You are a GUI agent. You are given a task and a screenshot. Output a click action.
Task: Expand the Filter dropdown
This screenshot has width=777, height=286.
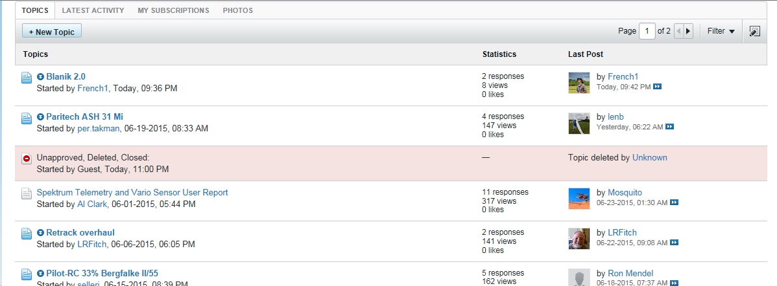[x=721, y=31]
